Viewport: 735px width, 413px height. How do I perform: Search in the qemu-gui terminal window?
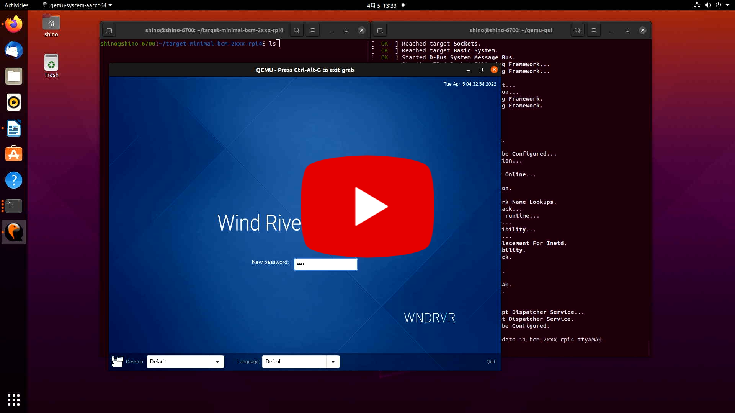578,30
